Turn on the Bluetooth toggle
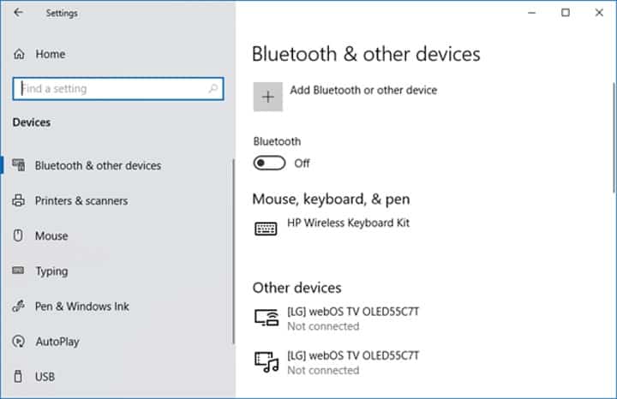Screen dimensions: 617x399 coord(270,164)
